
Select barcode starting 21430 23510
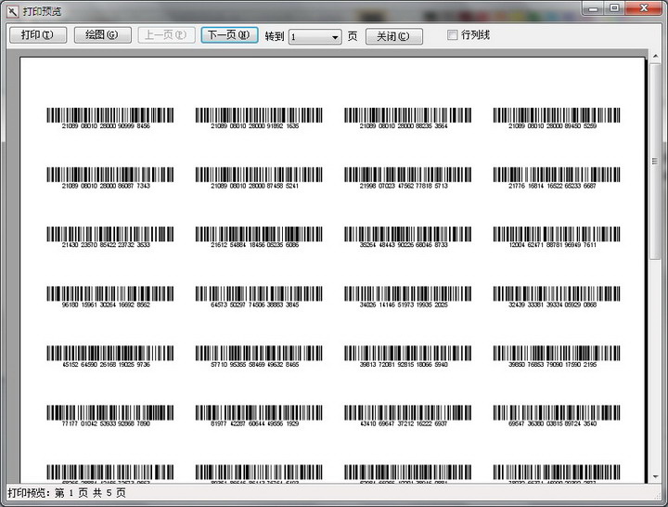coord(109,237)
